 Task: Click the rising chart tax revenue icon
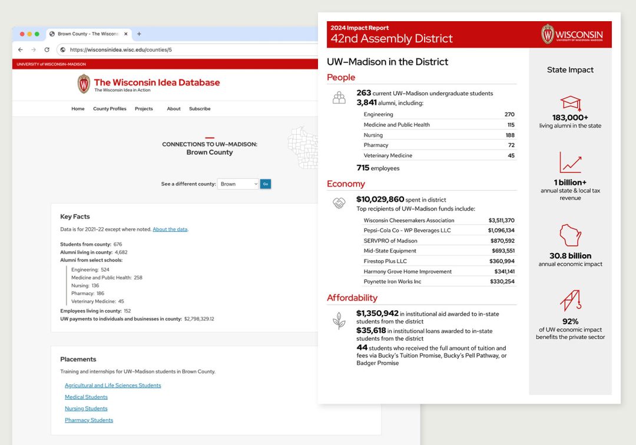(x=570, y=162)
